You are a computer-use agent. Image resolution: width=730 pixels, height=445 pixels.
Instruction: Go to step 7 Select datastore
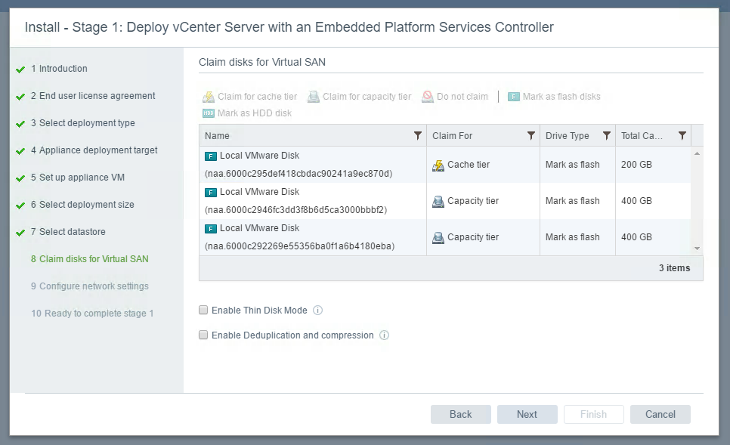coord(68,232)
